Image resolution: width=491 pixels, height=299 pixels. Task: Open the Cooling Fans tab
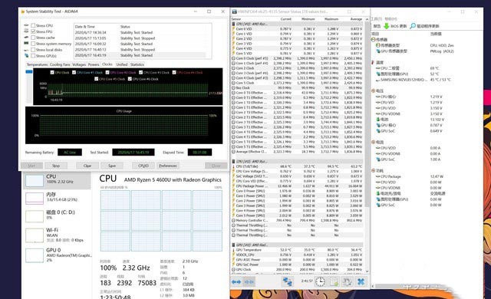60,64
